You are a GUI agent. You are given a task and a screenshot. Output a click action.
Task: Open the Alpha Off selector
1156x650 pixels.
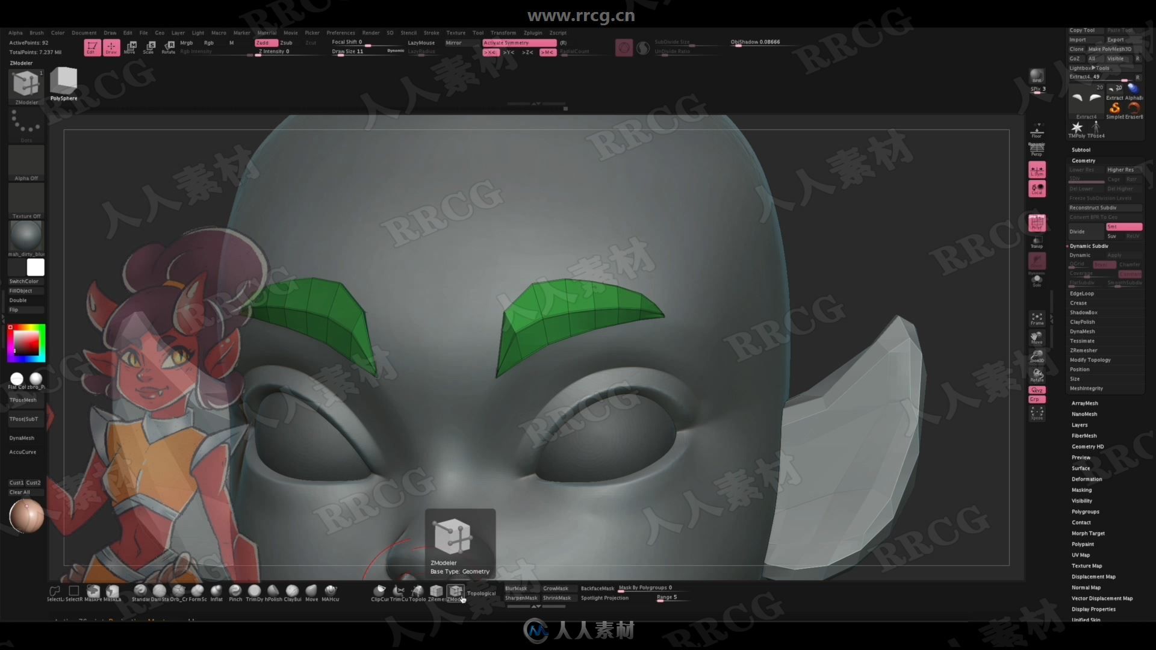26,163
